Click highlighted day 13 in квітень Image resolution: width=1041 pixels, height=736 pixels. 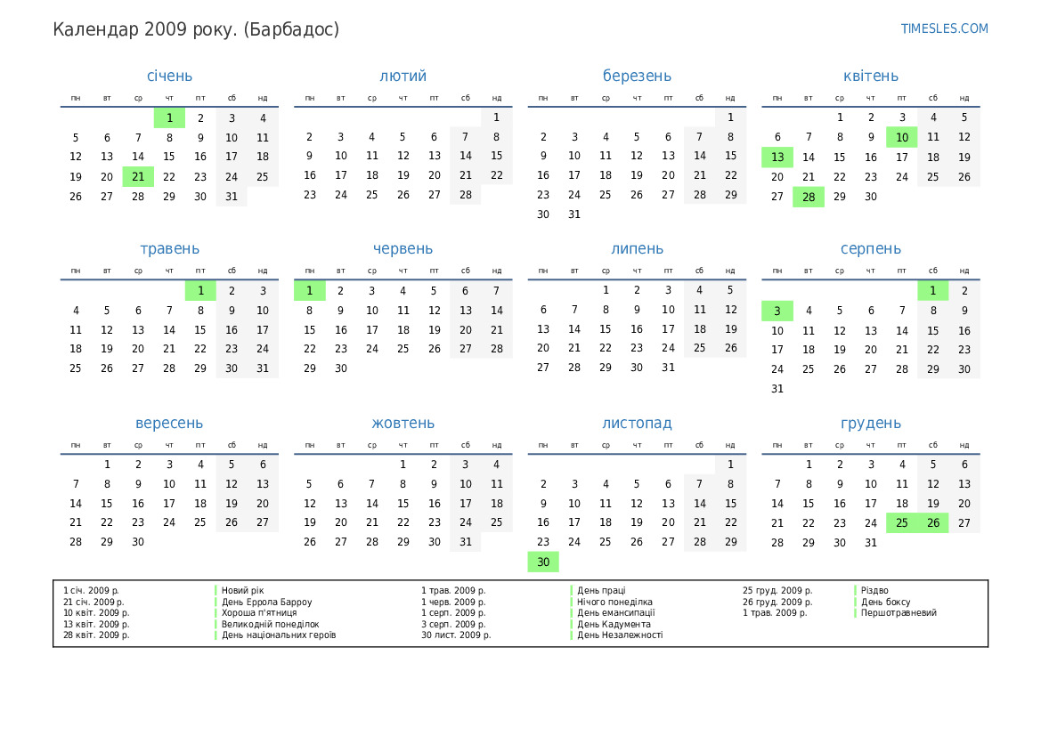(777, 158)
